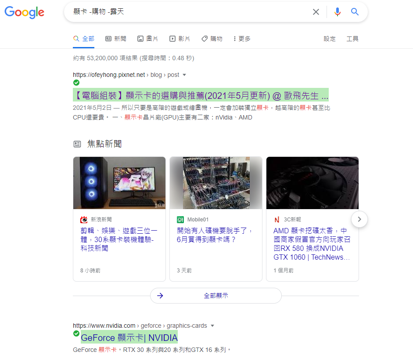Open the 影片 results tab
Screen dimensions: 413x362
point(180,39)
